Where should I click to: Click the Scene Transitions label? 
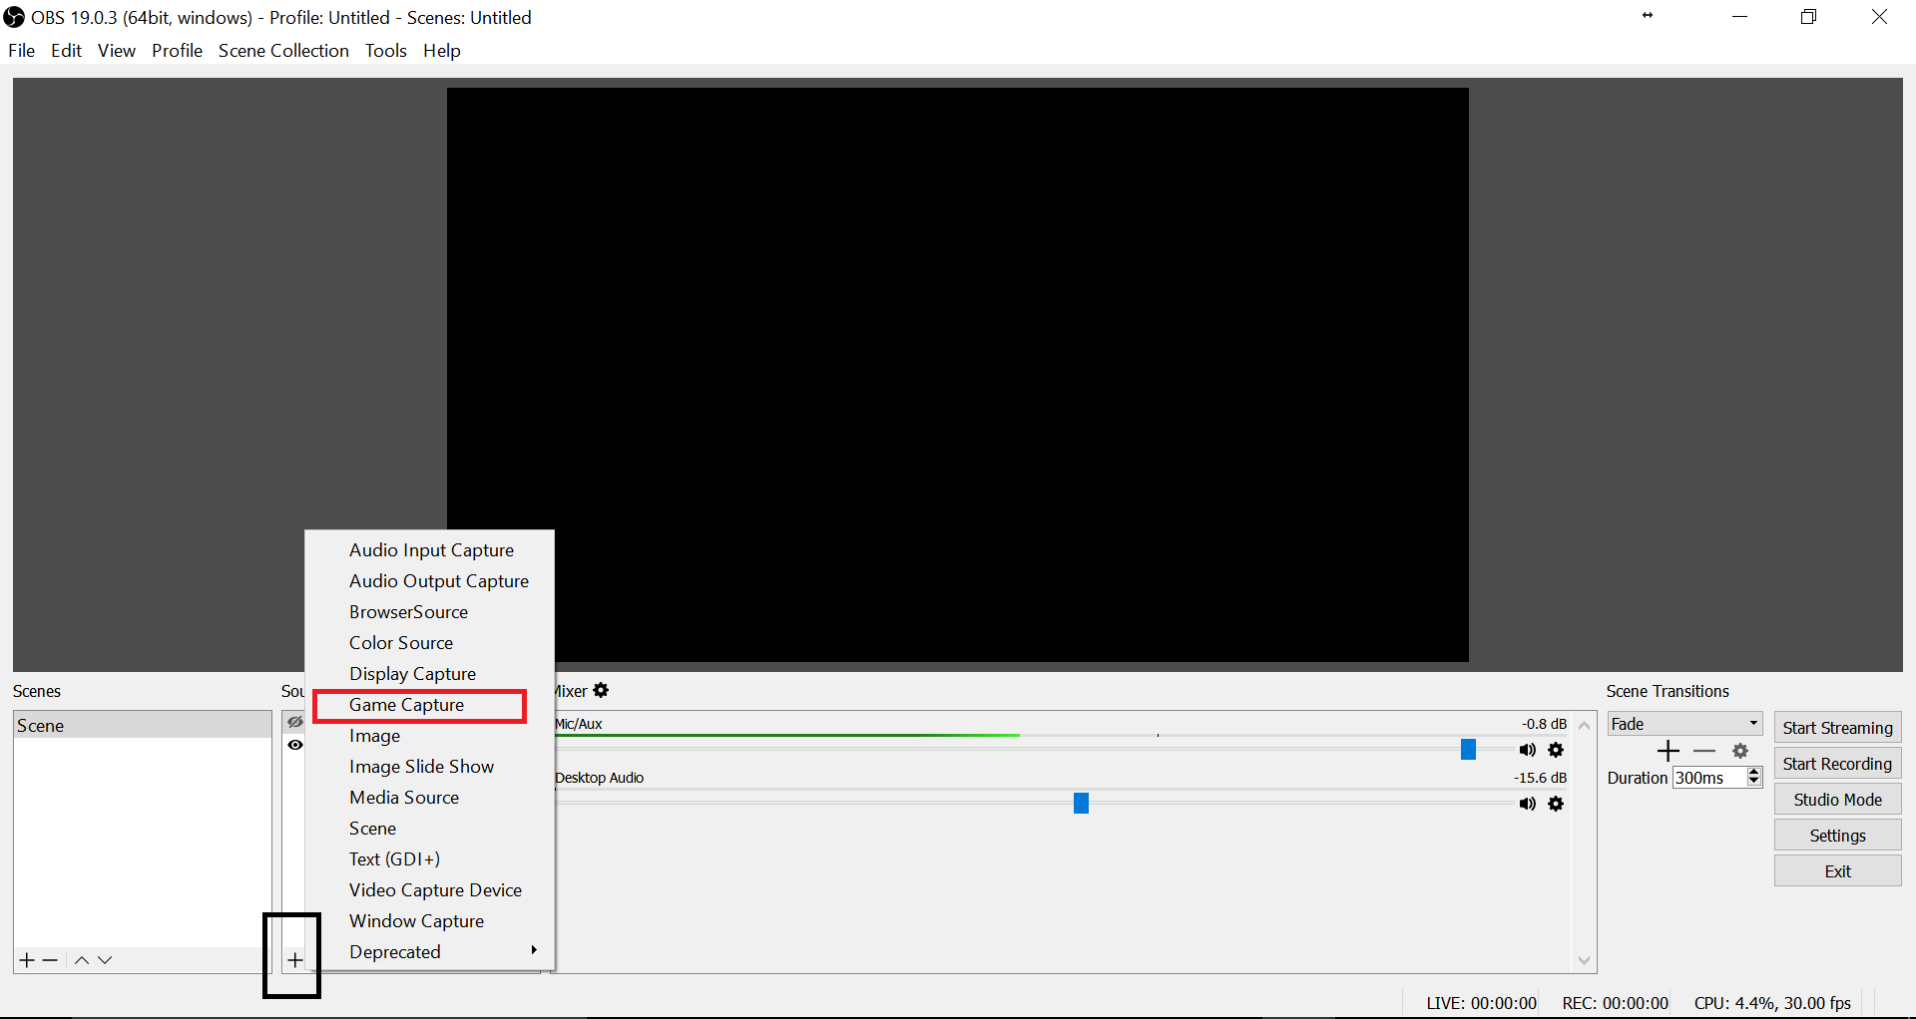coord(1668,691)
